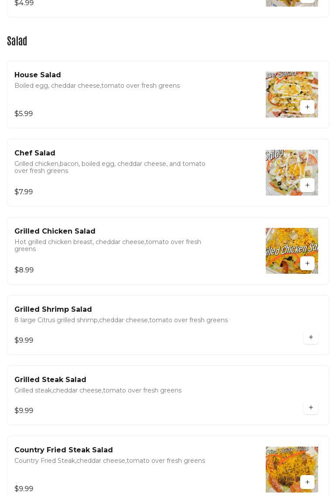Click the Salad section heading
The image size is (336, 496).
17,41
